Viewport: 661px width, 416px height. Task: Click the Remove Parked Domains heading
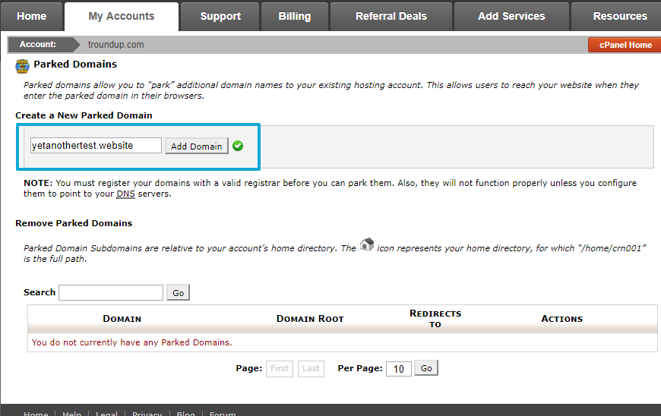[74, 223]
